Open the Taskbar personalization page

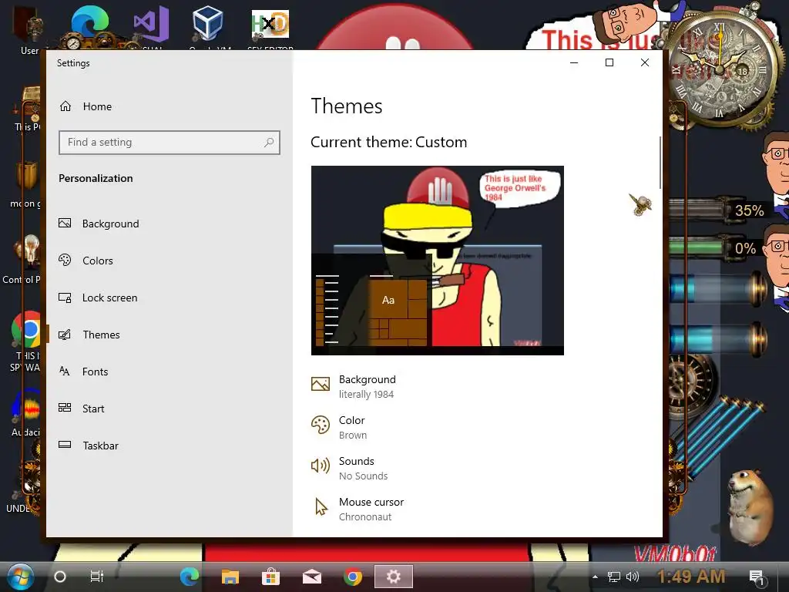click(x=101, y=446)
